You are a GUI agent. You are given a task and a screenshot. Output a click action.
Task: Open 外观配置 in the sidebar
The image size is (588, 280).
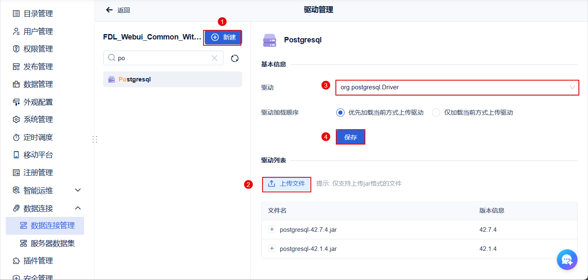[38, 102]
